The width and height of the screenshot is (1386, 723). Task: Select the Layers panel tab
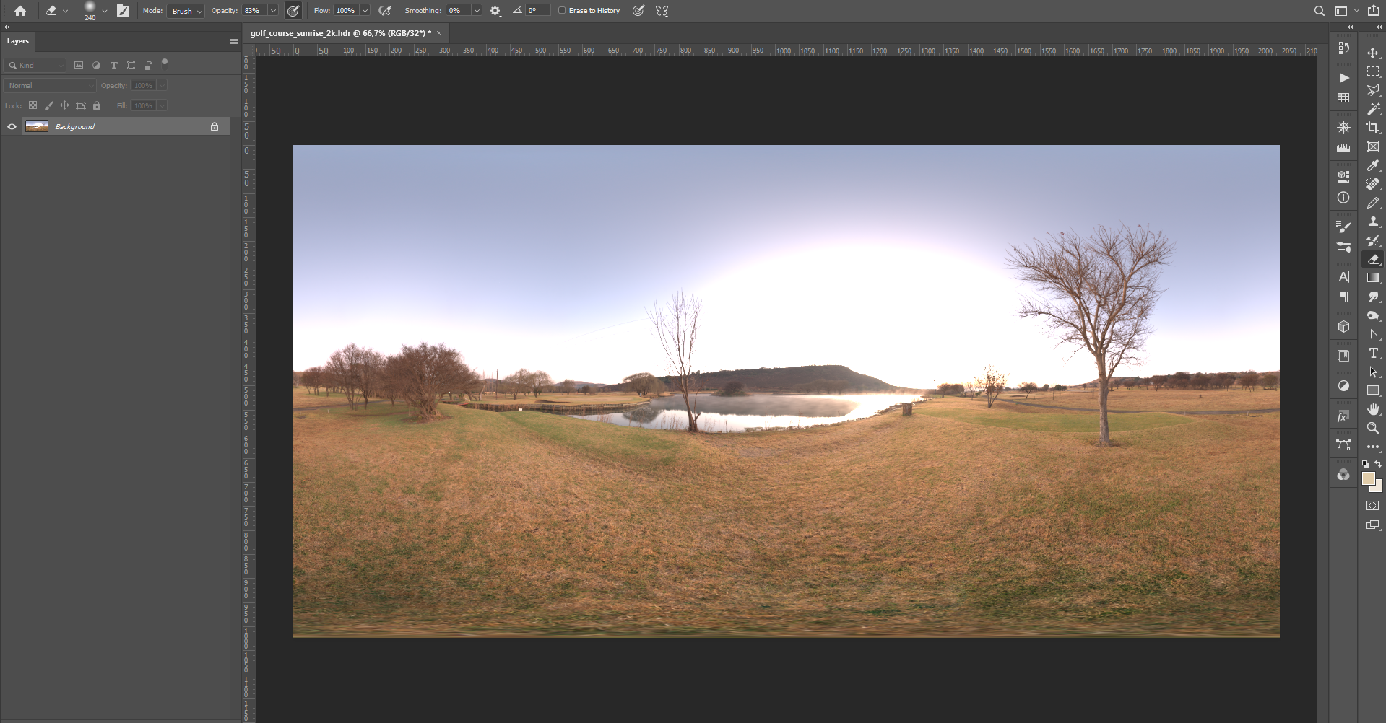[x=18, y=41]
